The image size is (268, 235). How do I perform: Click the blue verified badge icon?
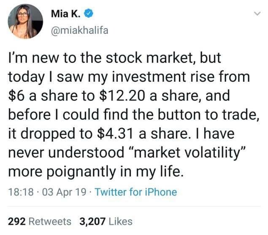click(x=89, y=13)
